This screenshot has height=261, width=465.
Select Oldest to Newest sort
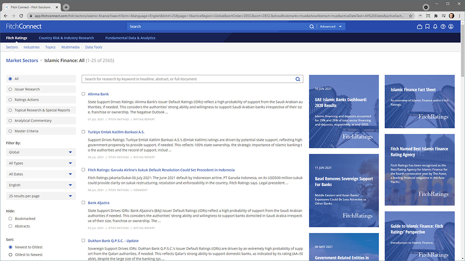(10, 254)
